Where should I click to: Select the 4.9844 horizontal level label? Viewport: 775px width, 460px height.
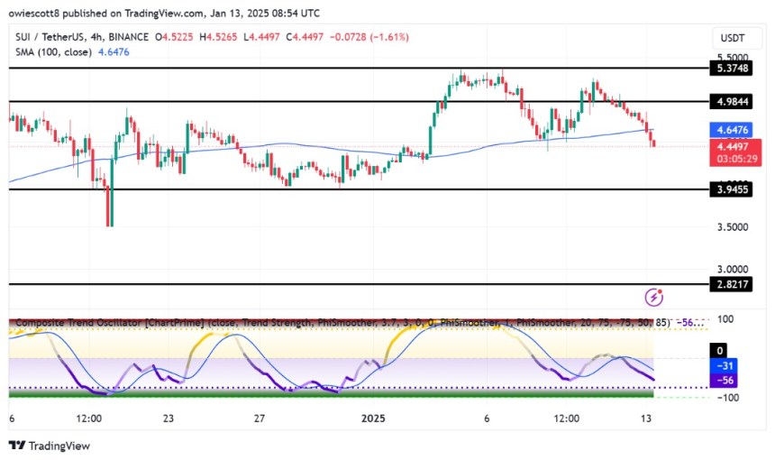(x=731, y=102)
